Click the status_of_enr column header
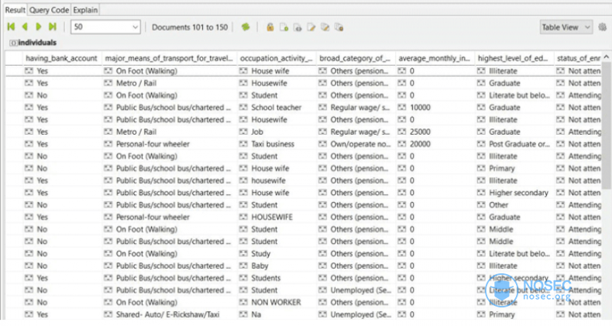The image size is (612, 326). (x=578, y=58)
